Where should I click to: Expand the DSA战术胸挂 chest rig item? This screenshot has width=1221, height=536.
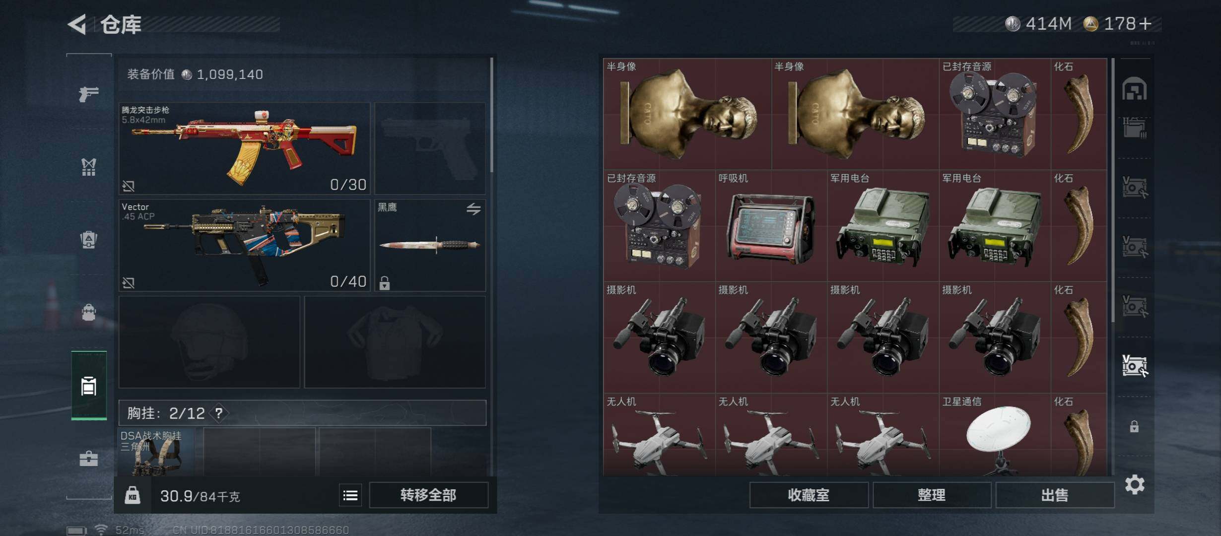click(x=156, y=452)
